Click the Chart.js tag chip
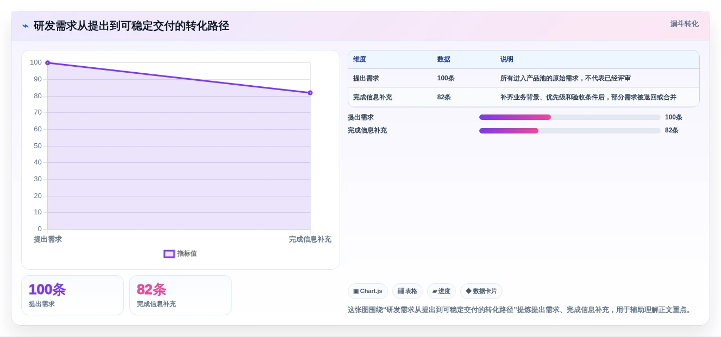This screenshot has height=337, width=721. point(368,291)
